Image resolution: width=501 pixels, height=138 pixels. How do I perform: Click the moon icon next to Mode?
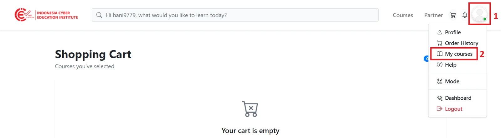click(440, 81)
